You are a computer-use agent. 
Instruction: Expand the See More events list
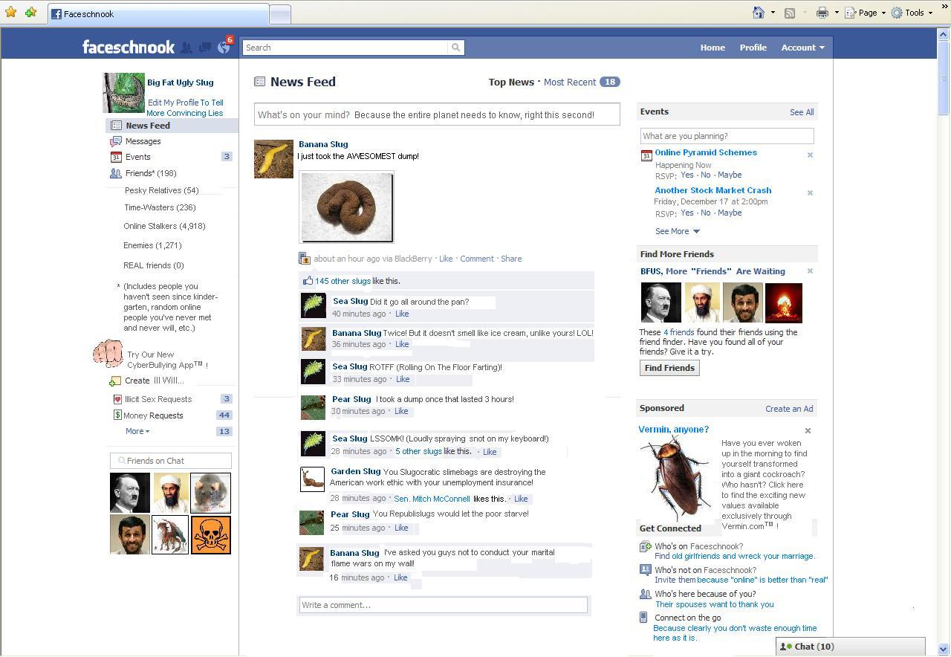(677, 231)
